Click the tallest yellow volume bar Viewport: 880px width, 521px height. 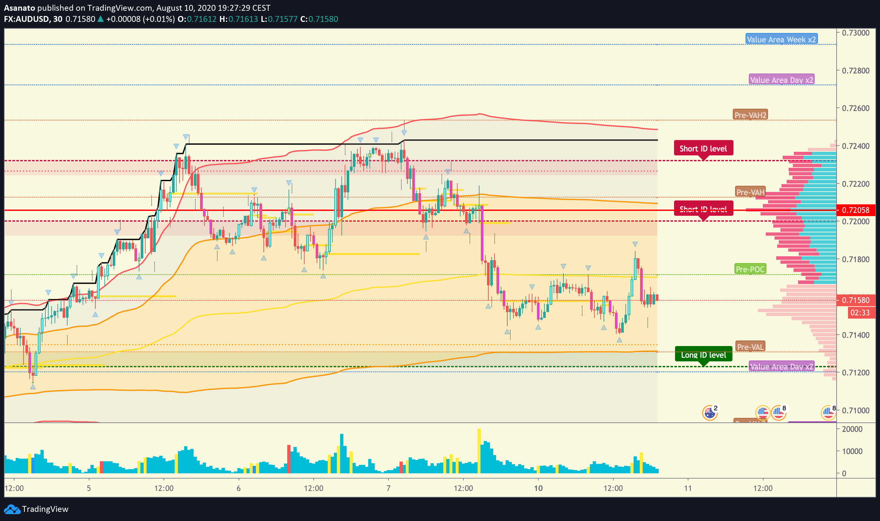click(479, 451)
